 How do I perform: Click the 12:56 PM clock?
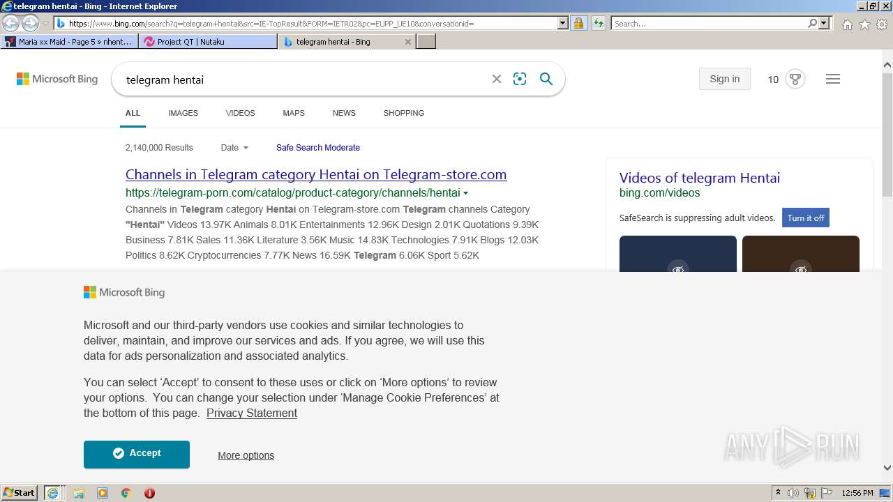tap(857, 493)
